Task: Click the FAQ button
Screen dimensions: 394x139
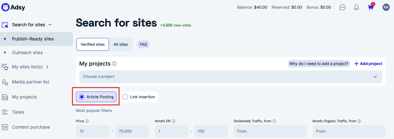Action: [x=143, y=44]
